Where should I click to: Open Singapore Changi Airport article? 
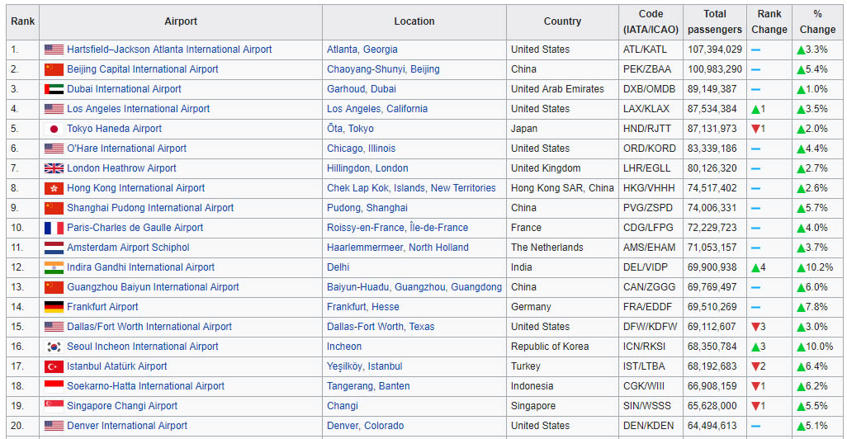[x=122, y=406]
